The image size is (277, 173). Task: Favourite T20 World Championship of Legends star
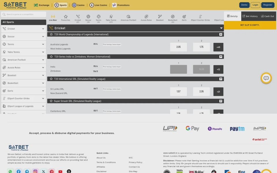pos(51,34)
